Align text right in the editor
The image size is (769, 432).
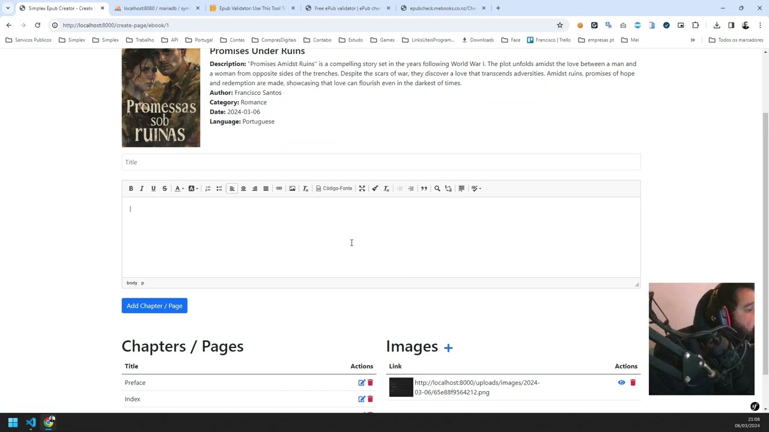pos(255,188)
